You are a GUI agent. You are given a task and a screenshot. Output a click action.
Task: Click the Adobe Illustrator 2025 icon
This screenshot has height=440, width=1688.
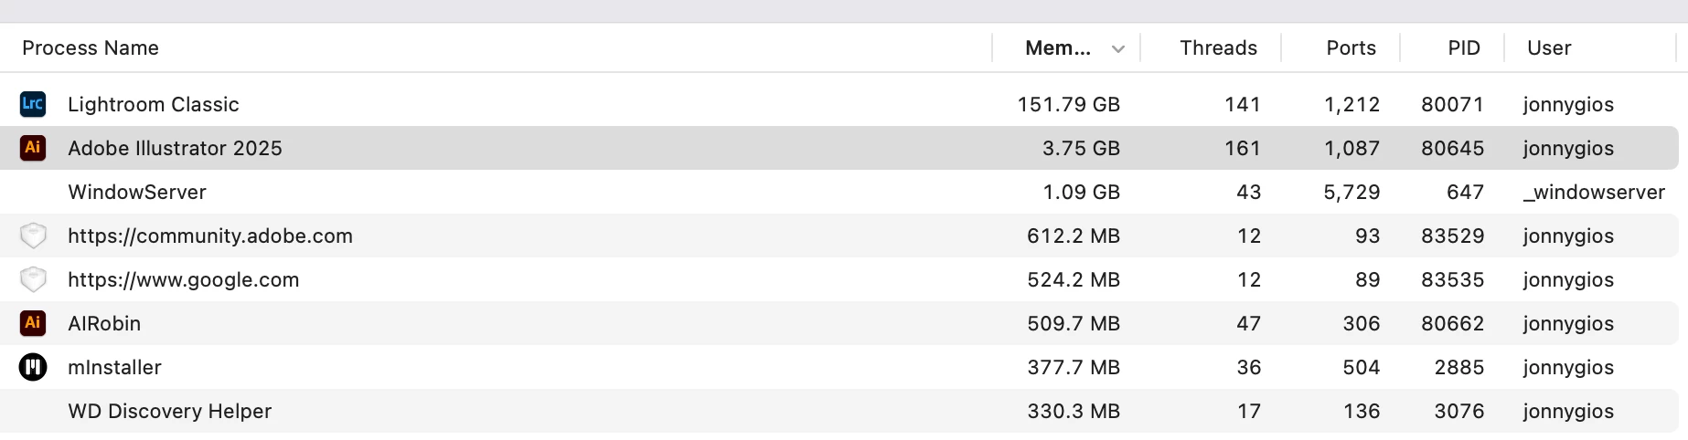point(33,148)
